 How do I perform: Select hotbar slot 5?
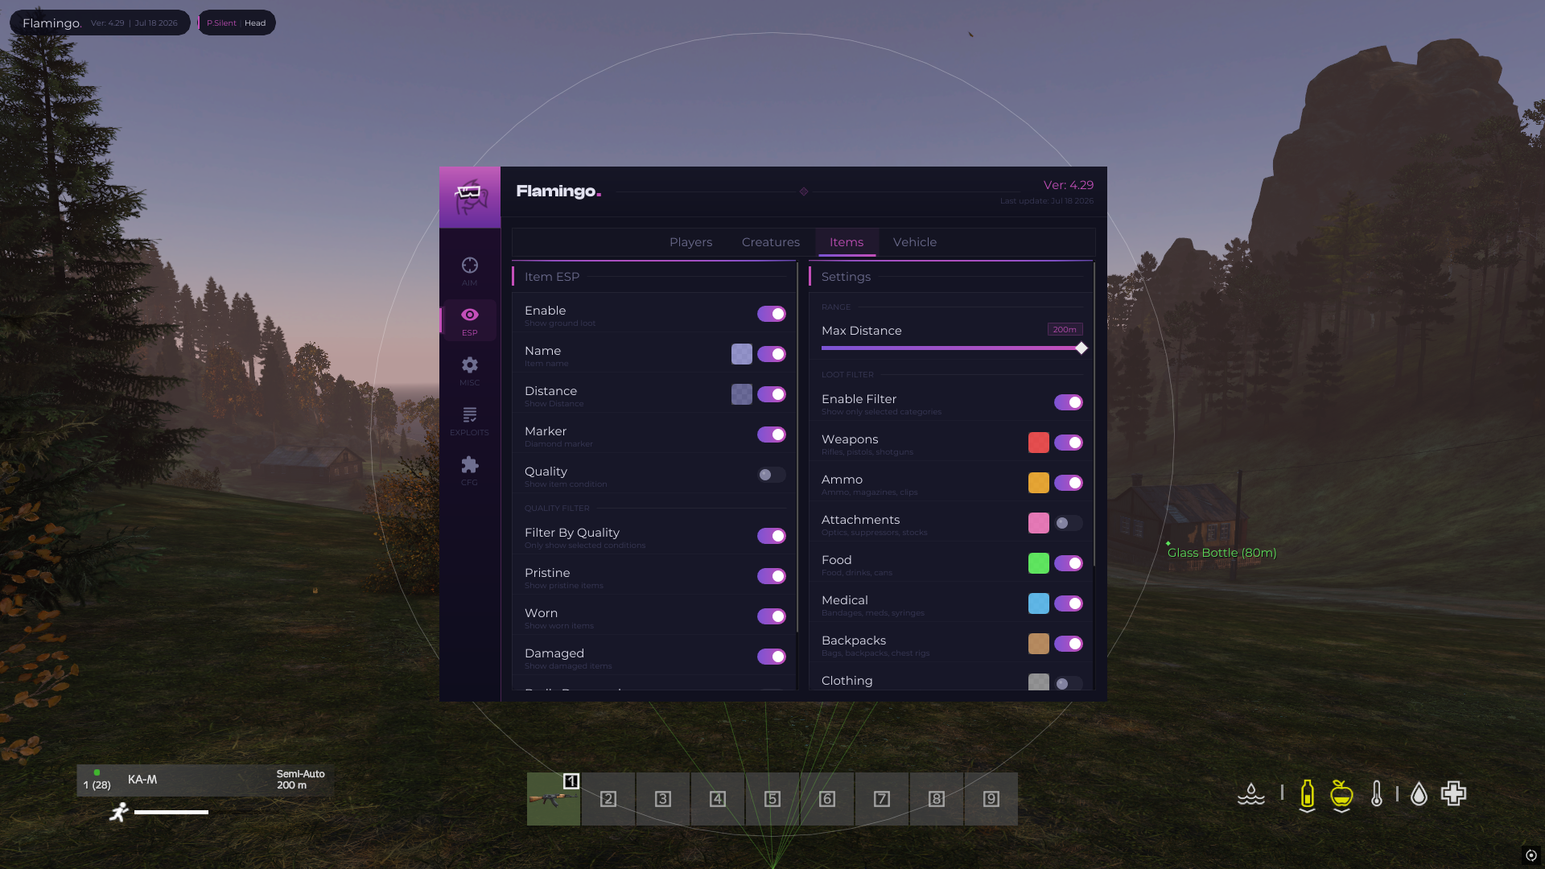click(x=772, y=799)
